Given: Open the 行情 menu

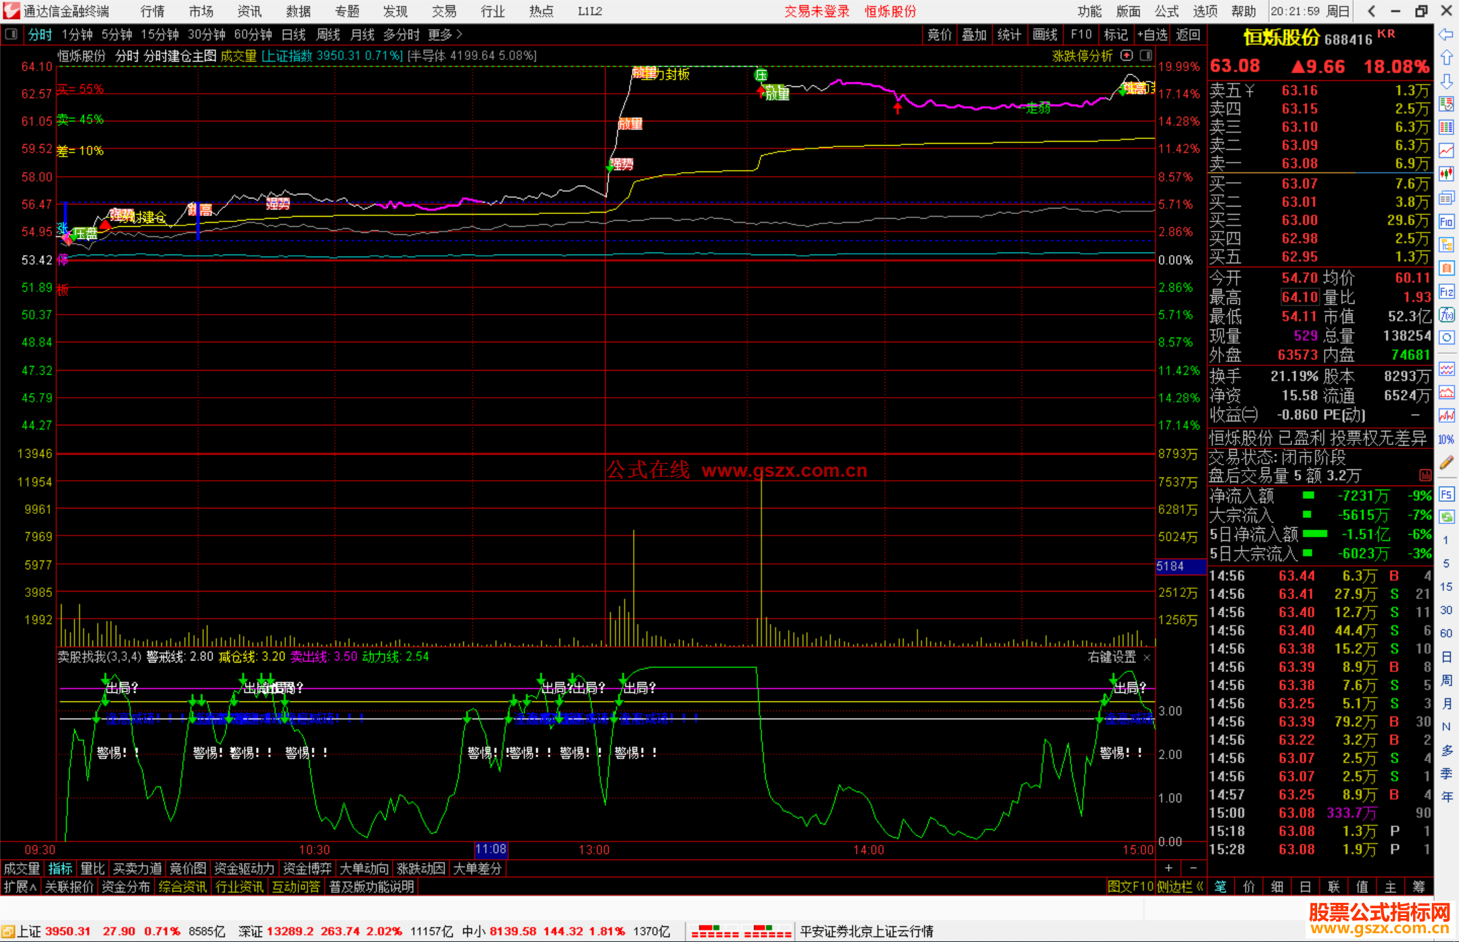Looking at the screenshot, I should tap(152, 11).
